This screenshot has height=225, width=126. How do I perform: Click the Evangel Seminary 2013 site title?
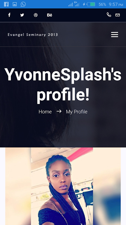(33, 35)
